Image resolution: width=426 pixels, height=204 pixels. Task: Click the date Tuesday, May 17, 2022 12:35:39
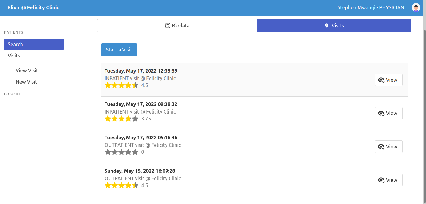point(141,71)
